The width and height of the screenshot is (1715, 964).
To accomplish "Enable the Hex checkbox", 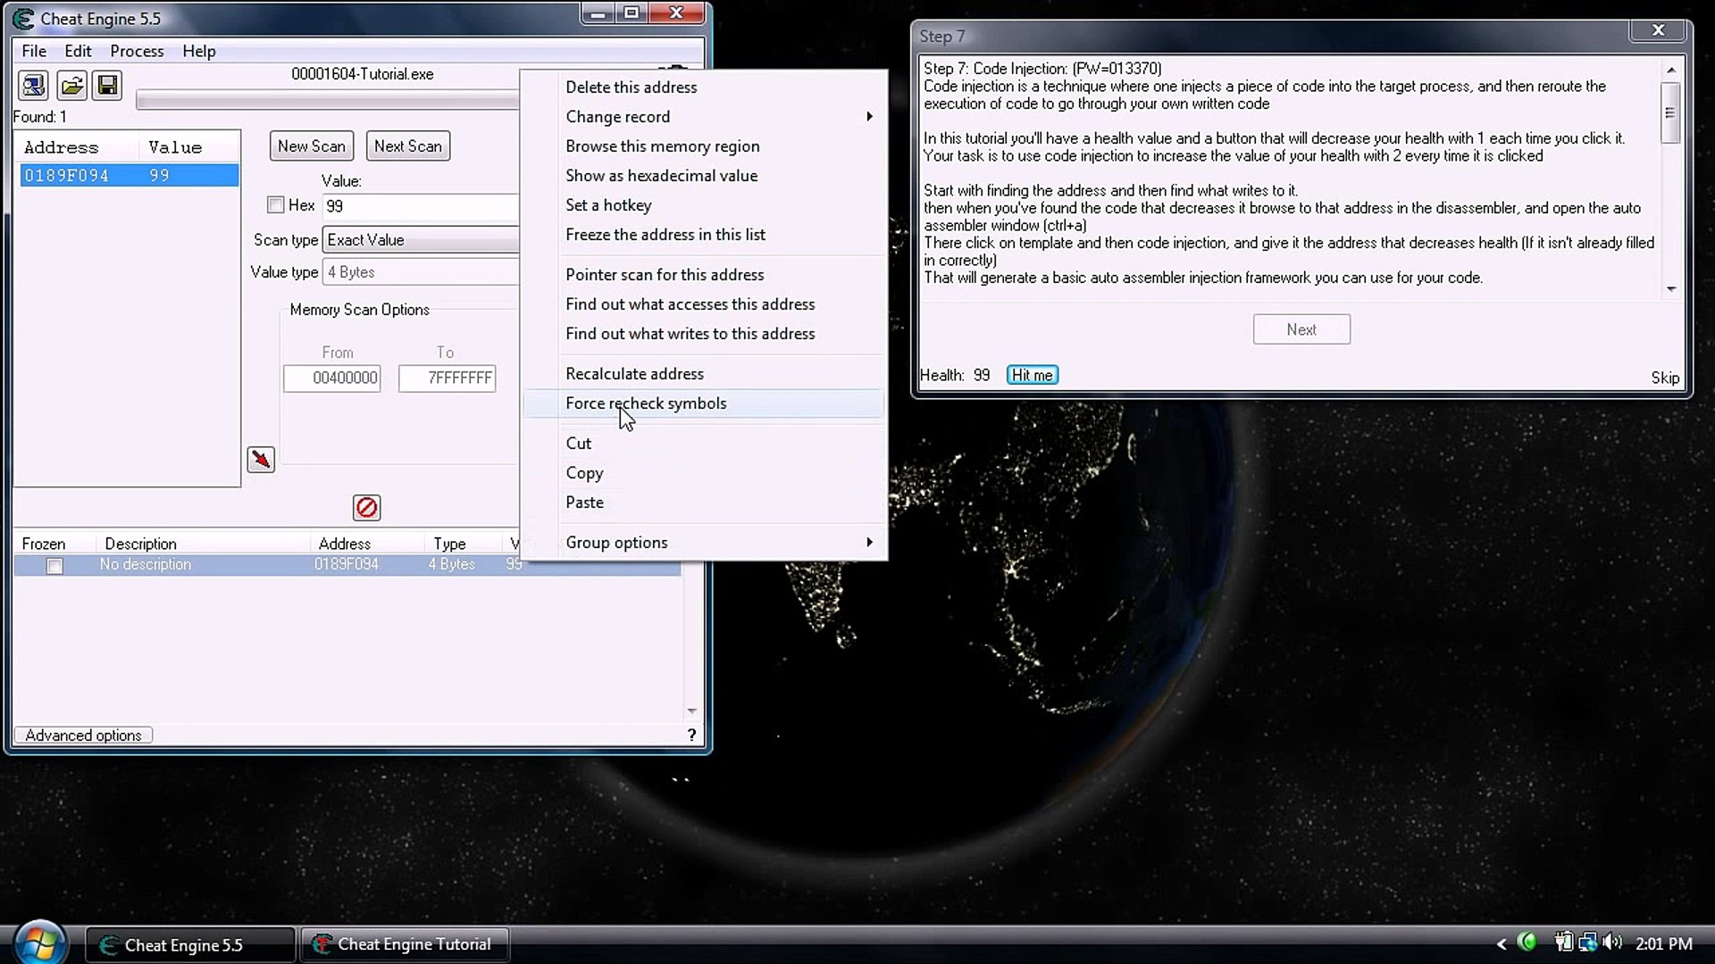I will pyautogui.click(x=276, y=205).
